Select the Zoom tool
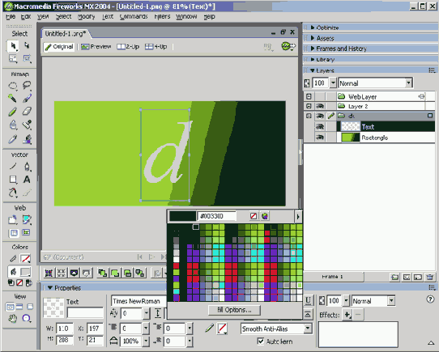 tap(27, 318)
